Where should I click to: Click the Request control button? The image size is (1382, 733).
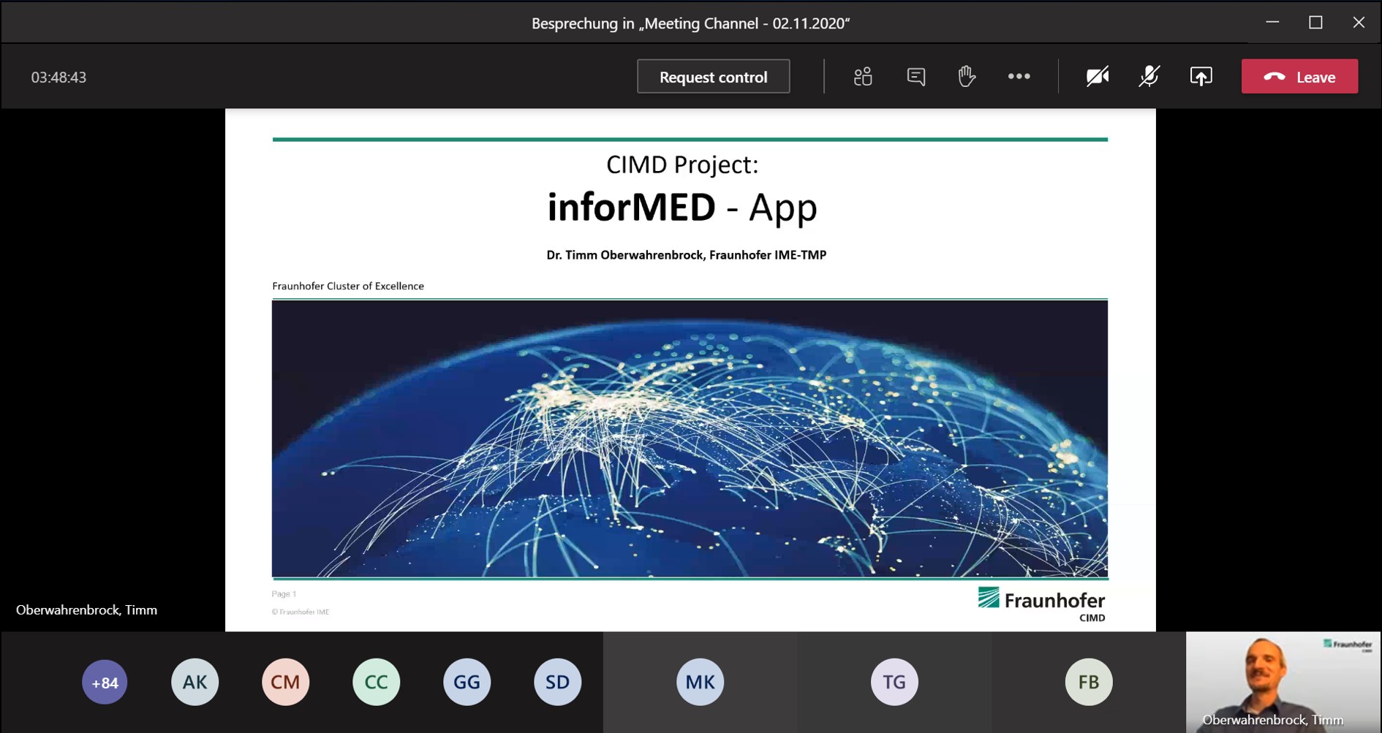(x=713, y=77)
